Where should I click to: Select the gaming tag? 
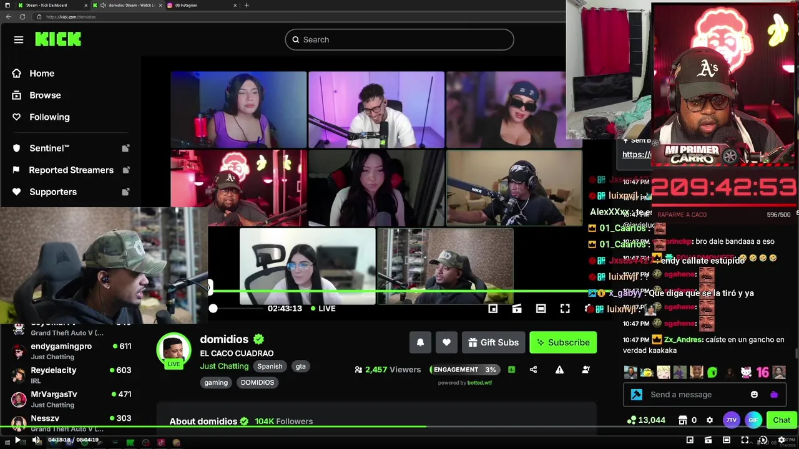click(x=216, y=382)
